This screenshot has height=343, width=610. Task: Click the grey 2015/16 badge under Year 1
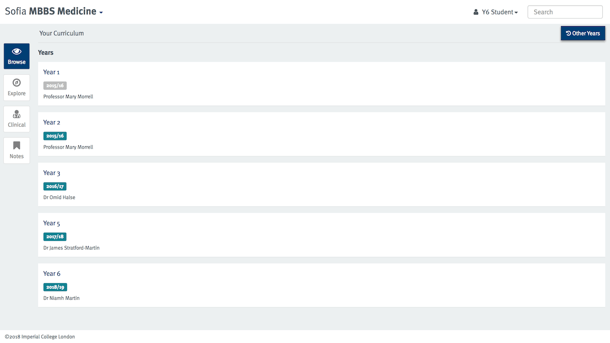coord(55,86)
